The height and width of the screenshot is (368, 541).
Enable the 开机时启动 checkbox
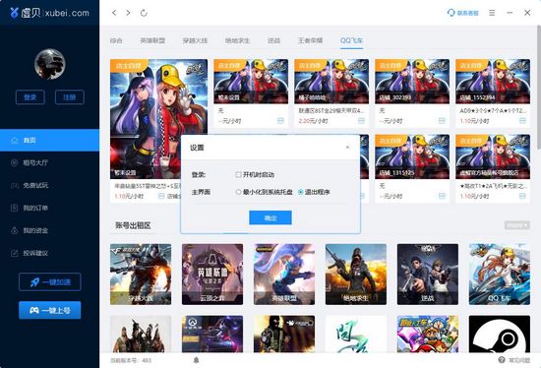[x=238, y=175]
